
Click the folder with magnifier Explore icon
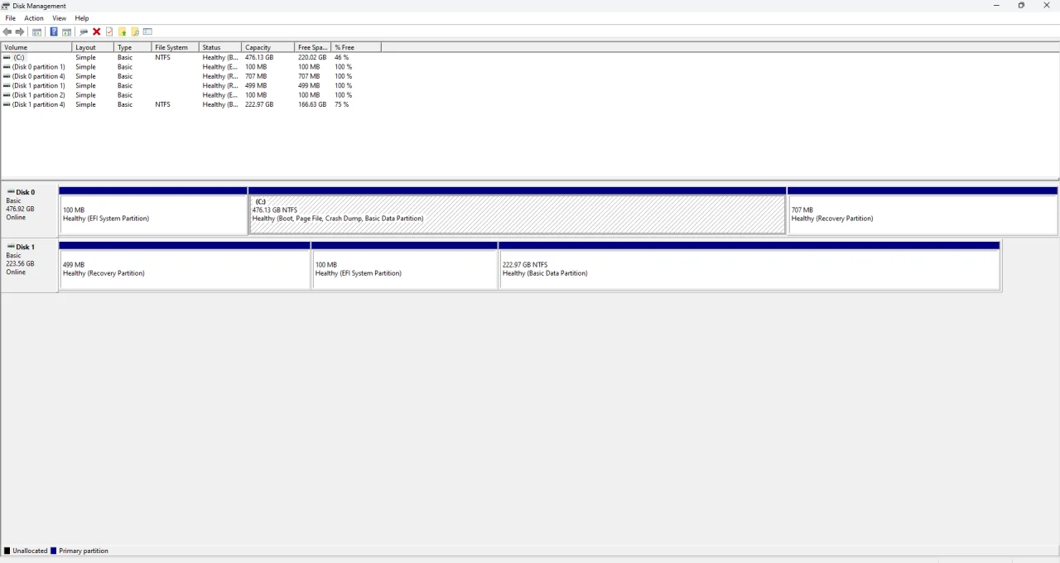tap(135, 31)
